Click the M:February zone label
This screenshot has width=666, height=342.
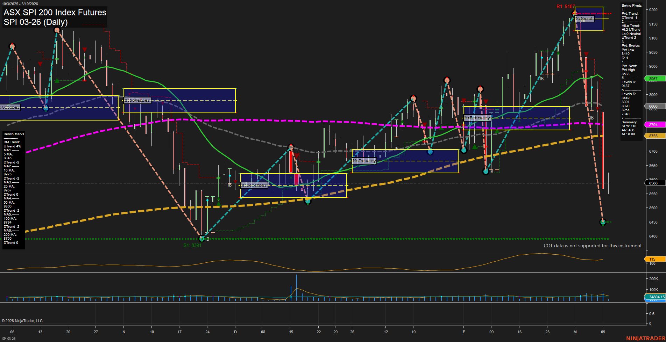coord(477,118)
